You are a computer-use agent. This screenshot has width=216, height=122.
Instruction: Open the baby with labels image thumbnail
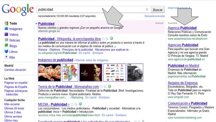click(x=49, y=72)
